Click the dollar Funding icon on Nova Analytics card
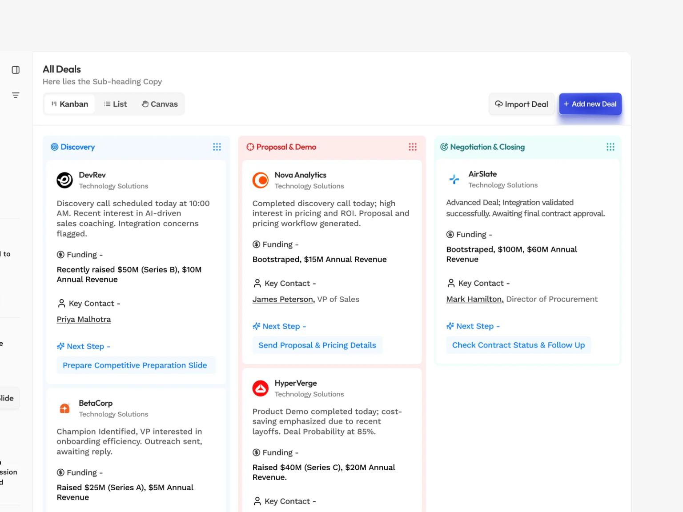 pos(256,244)
